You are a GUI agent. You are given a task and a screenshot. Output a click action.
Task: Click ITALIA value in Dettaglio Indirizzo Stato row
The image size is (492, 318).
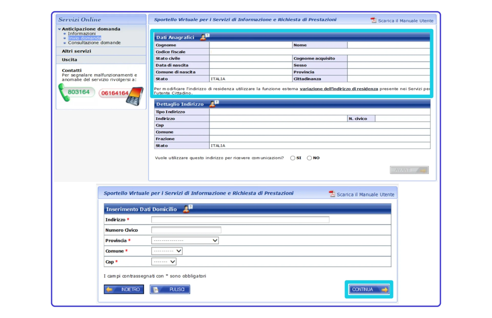[218, 146]
